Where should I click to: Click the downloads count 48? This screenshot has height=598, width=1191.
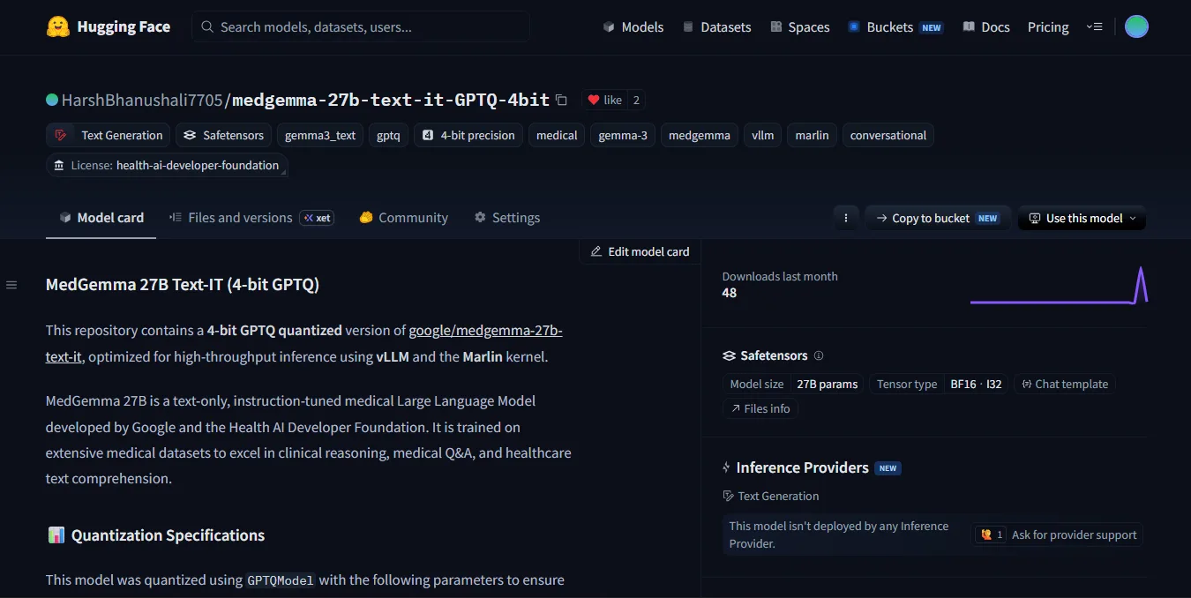(x=730, y=293)
